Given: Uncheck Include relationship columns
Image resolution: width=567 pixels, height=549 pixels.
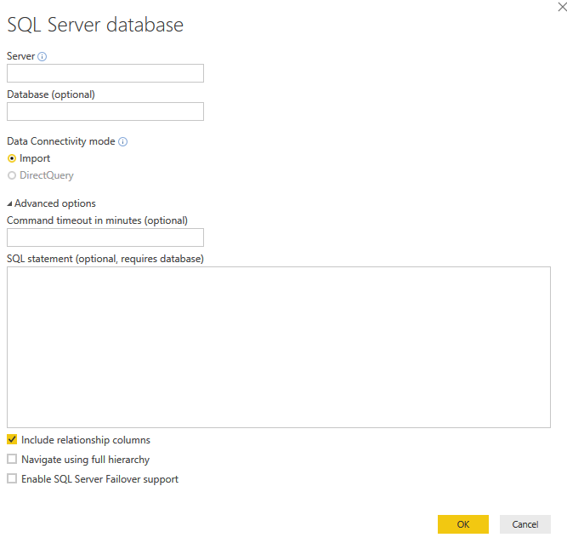Looking at the screenshot, I should 12,440.
